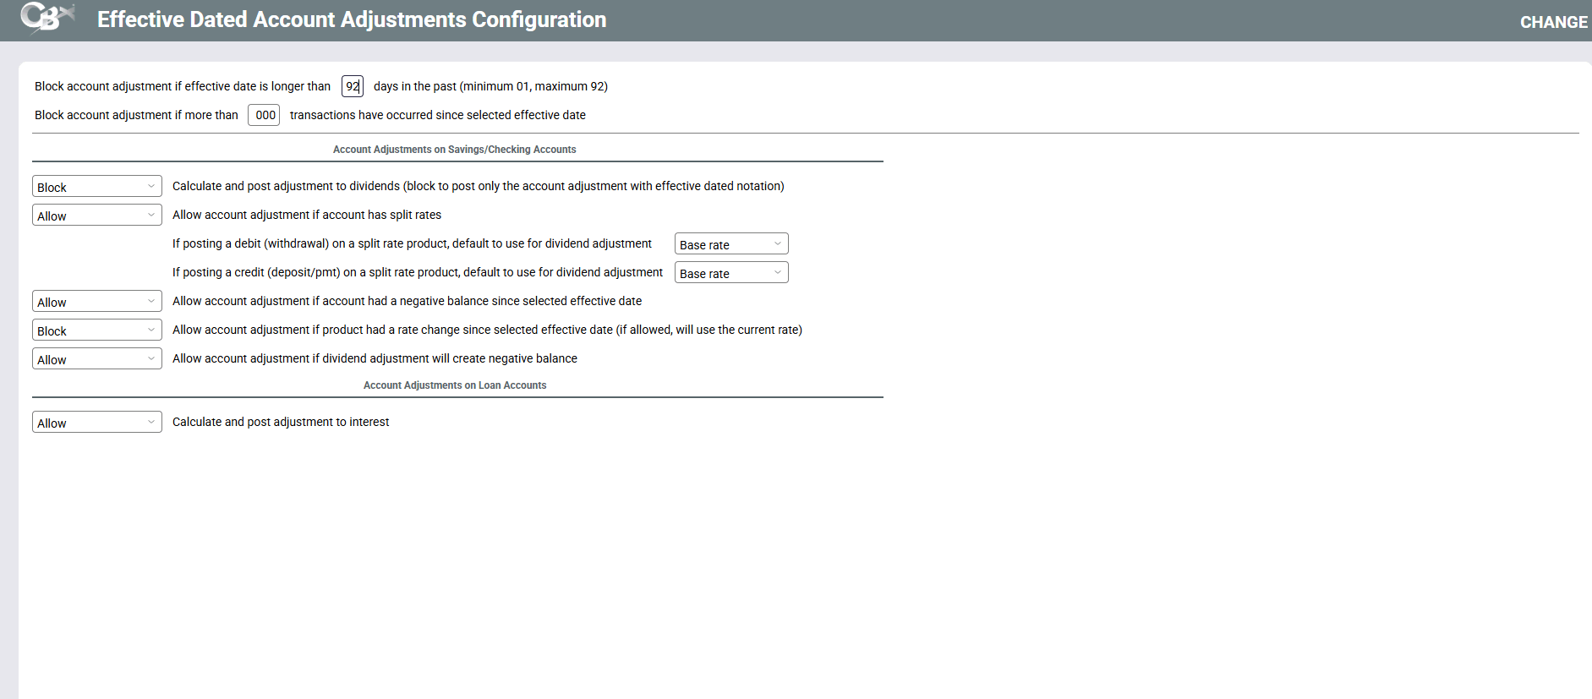The image size is (1592, 699).
Task: Click the Effective Dated Account Adjustments Configuration title
Action: (x=352, y=19)
